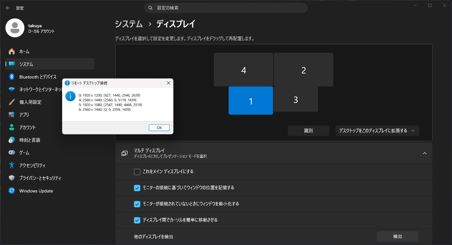452x245 pixels.
Task: Click the Accessibility figure icon
Action: click(x=12, y=165)
